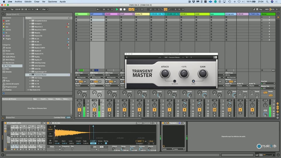Image resolution: width=281 pixels, height=158 pixels.
Task: Toggle the Computer MIDI Keyboard icon
Action: point(257,9)
